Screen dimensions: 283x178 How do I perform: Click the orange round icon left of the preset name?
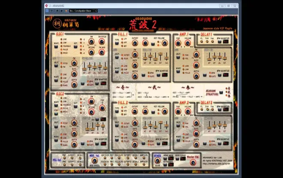(66, 11)
